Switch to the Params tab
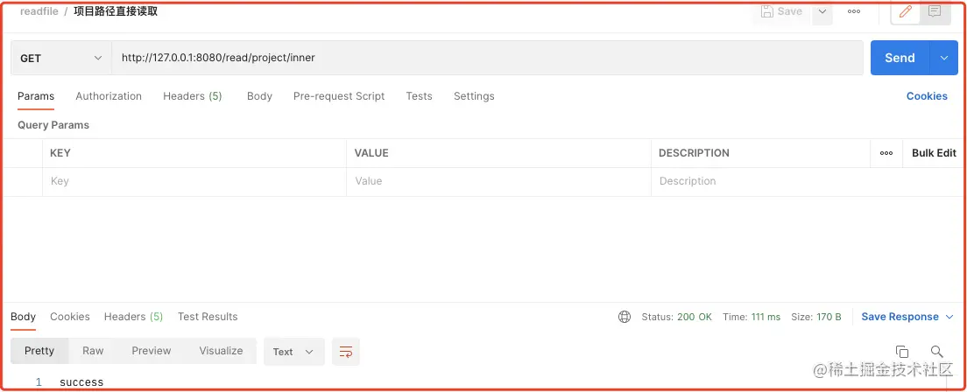 [x=36, y=96]
